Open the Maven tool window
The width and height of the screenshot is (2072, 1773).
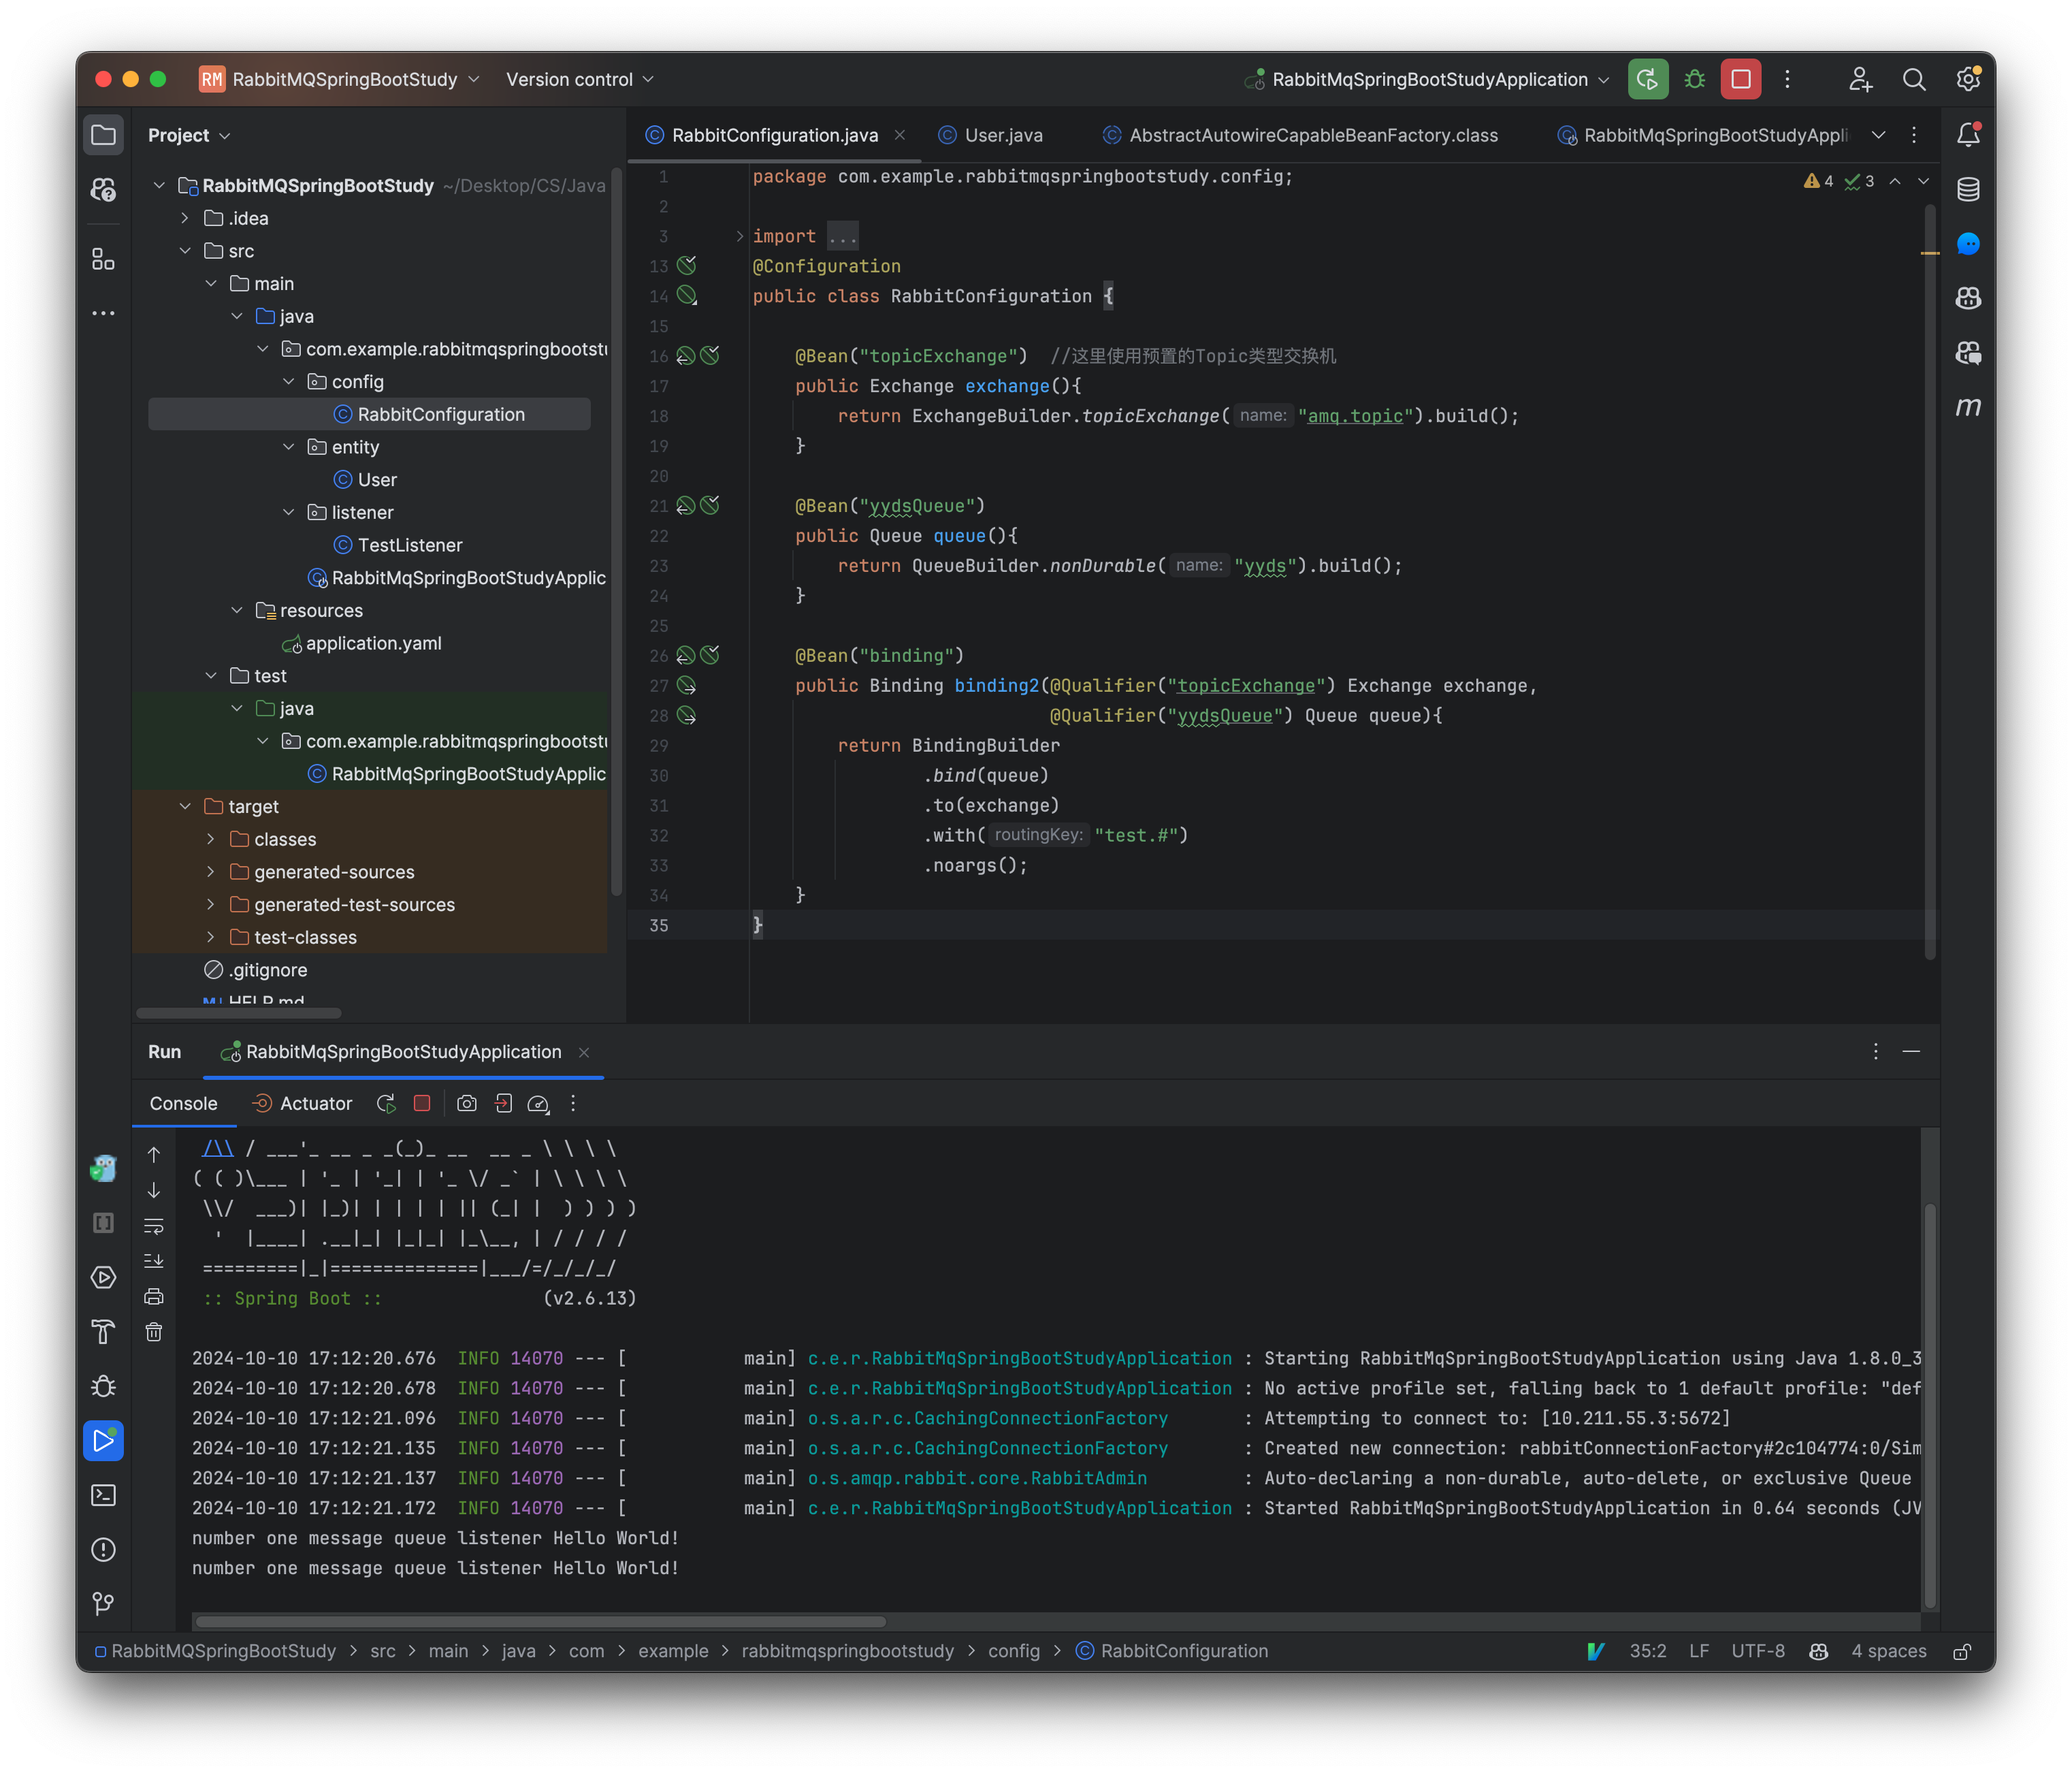[x=1968, y=409]
